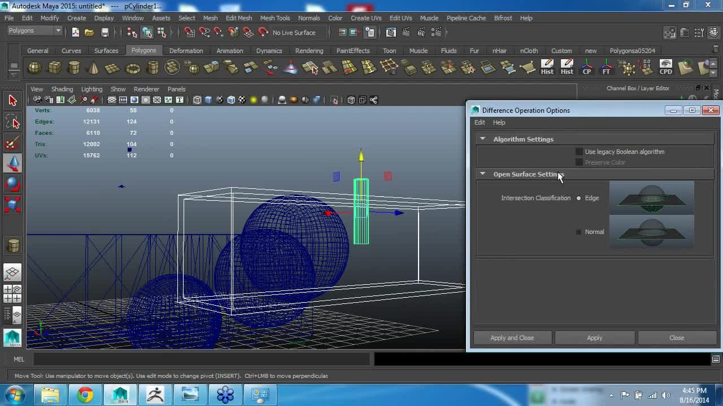Viewport: 723px width, 406px height.
Task: Enable Use legacy Boolean algorithm checkbox
Action: (579, 152)
